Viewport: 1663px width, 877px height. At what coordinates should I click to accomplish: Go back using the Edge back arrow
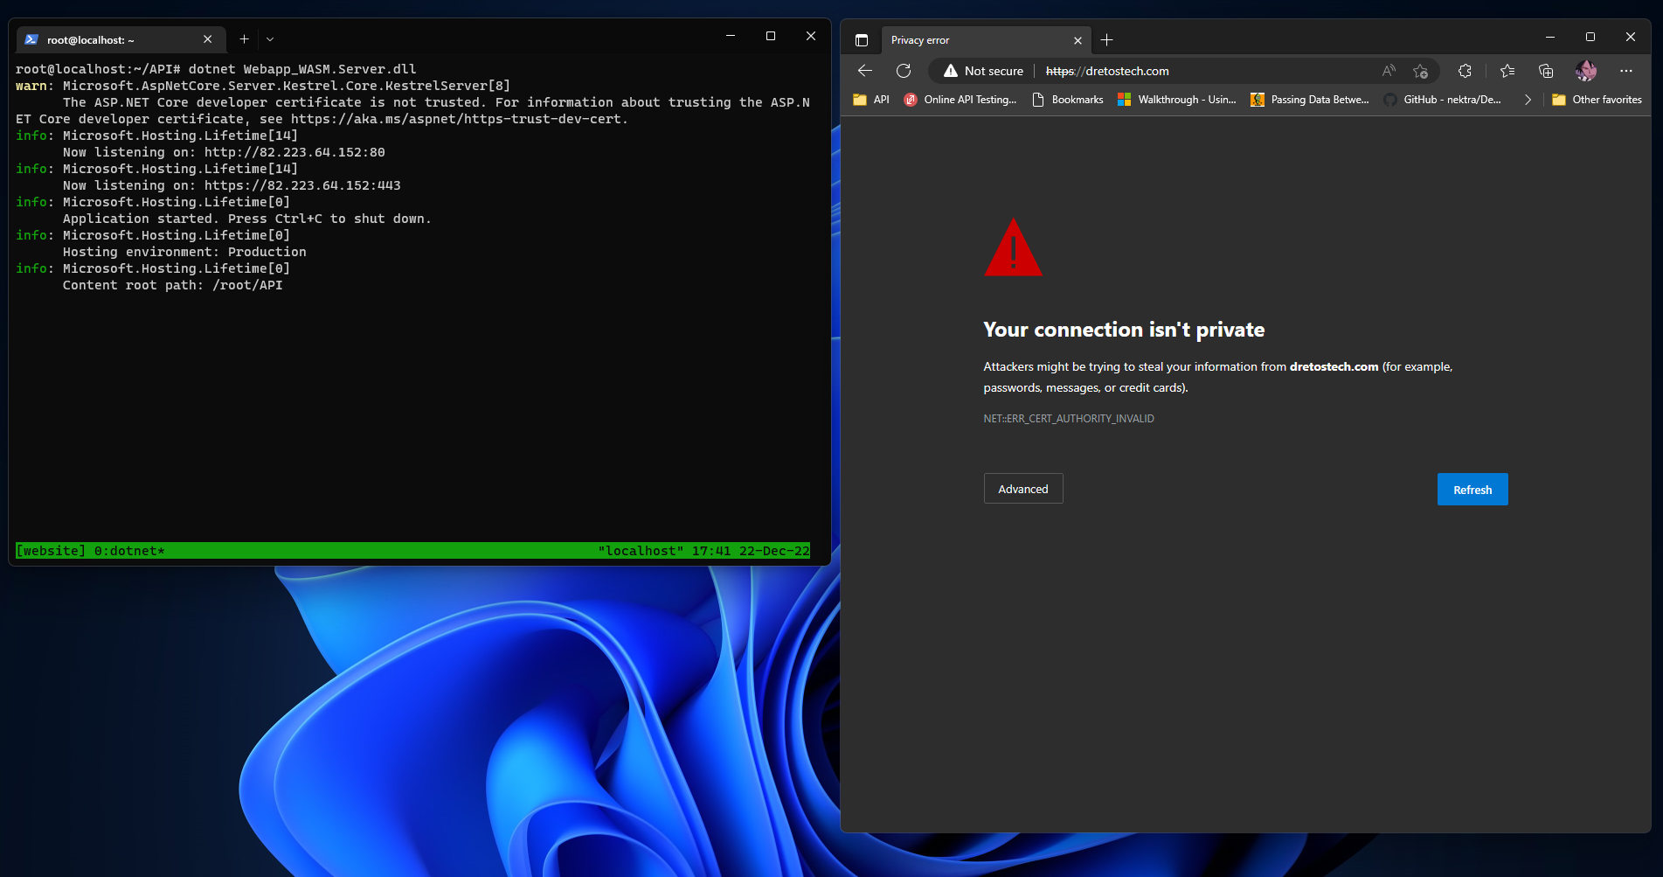[x=865, y=71]
